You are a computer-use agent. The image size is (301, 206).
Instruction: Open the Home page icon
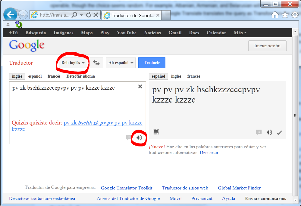click(275, 15)
